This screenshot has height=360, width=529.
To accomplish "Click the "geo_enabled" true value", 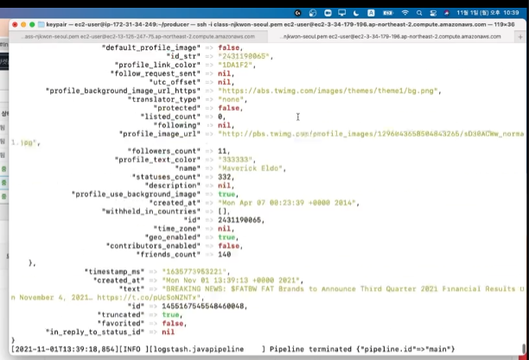I will point(226,237).
